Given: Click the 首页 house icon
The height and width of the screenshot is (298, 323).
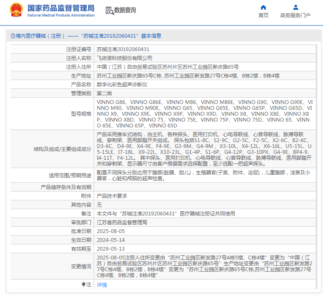Looking at the screenshot, I should click(263, 7).
